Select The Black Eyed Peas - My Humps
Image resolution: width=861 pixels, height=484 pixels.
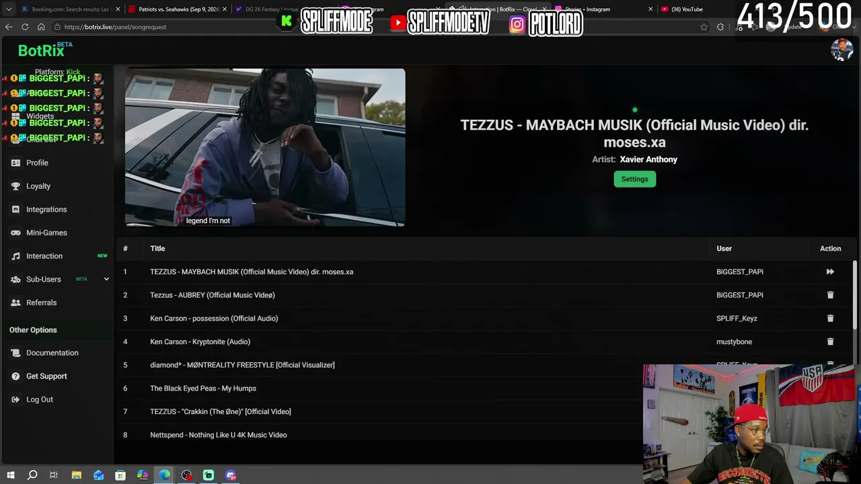[x=203, y=389]
